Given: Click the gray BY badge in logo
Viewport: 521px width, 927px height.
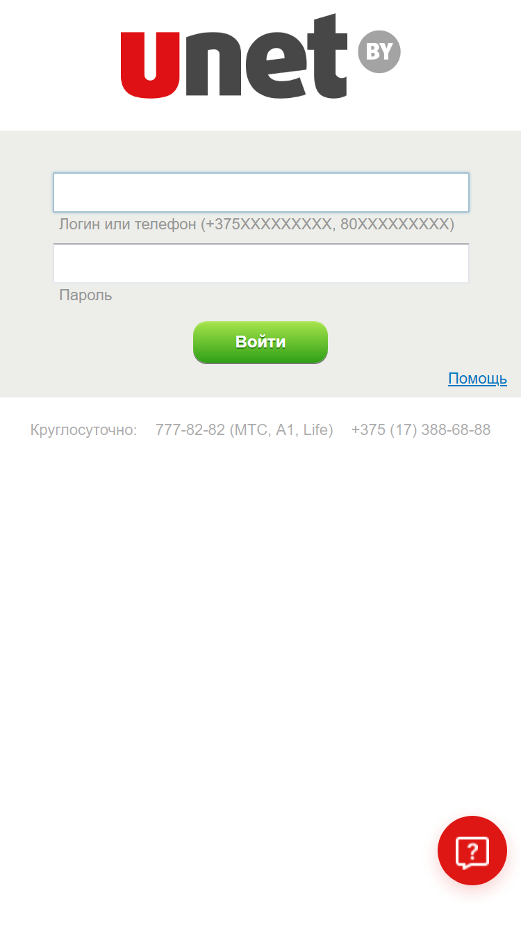Looking at the screenshot, I should pos(379,51).
